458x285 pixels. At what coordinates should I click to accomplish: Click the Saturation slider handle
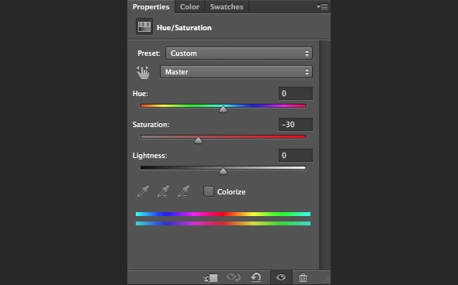[198, 140]
